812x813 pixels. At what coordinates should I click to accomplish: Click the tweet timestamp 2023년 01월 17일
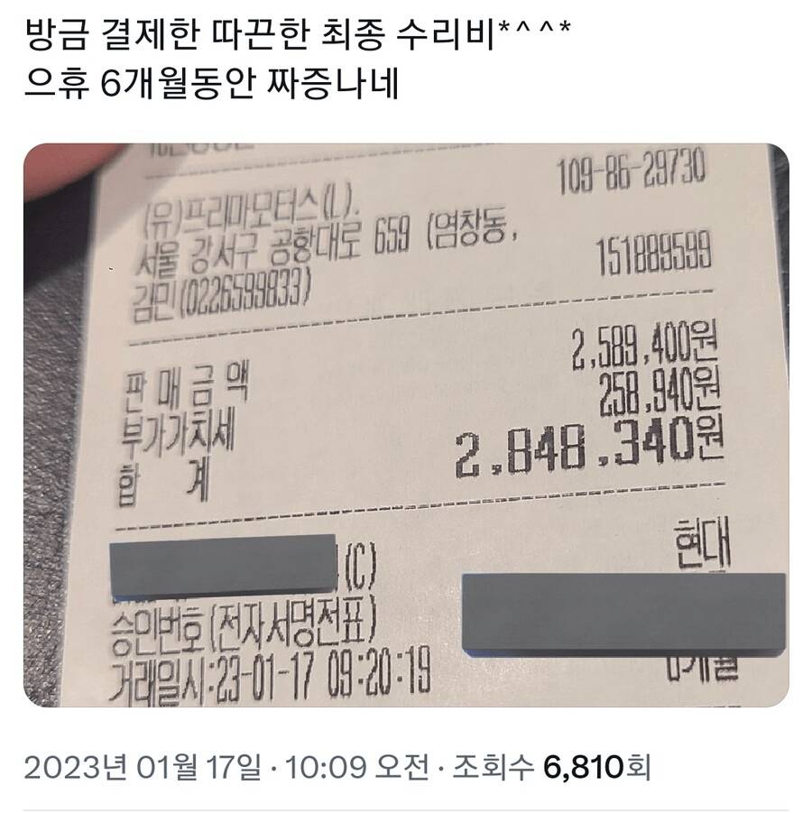coord(143,767)
